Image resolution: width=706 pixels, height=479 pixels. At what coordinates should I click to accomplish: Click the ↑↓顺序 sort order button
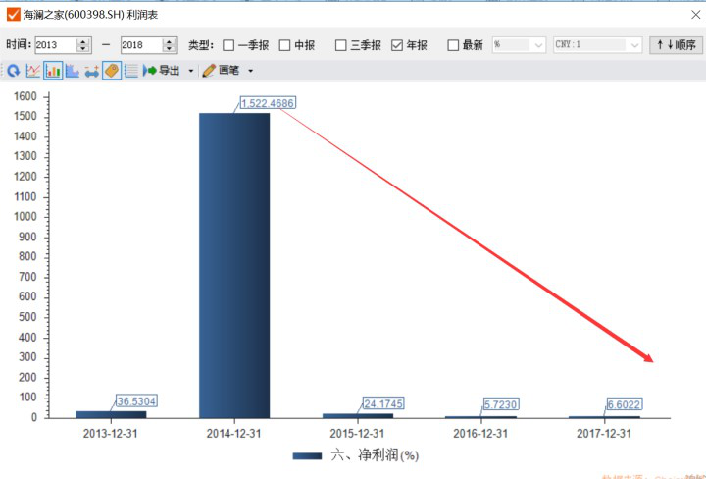tap(676, 45)
